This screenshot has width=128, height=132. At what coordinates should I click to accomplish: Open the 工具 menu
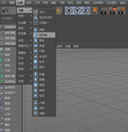pos(37,3)
